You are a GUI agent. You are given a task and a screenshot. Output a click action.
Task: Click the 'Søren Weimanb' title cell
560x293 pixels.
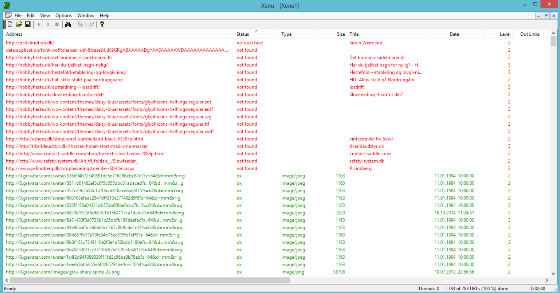366,43
